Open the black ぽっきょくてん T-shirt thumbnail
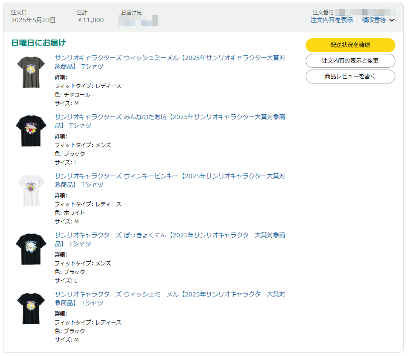 pyautogui.click(x=31, y=249)
